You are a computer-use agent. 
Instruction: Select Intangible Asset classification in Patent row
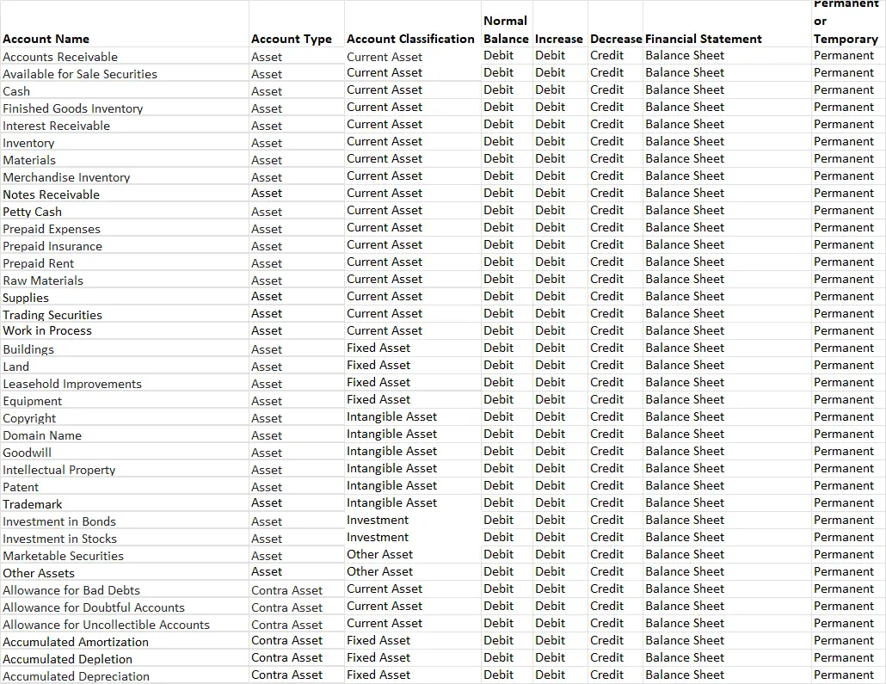click(391, 485)
